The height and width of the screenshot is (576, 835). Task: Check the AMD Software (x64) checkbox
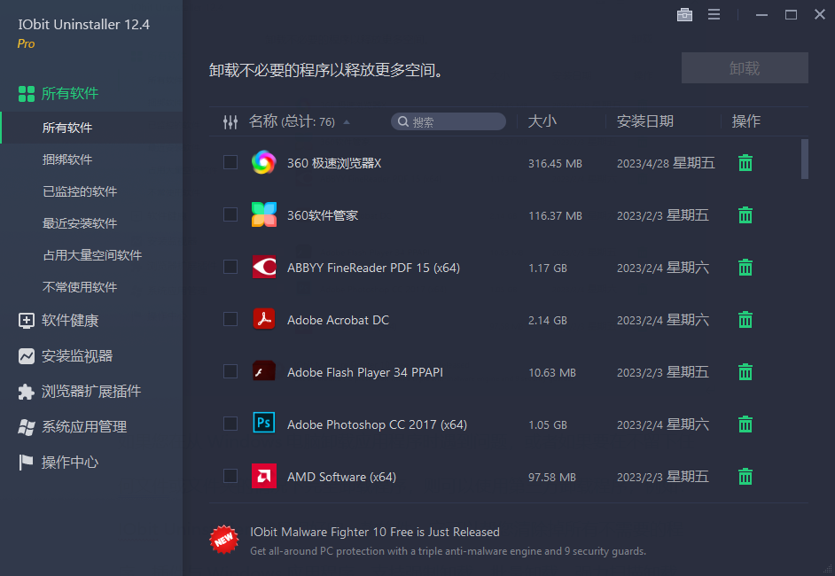coord(230,476)
